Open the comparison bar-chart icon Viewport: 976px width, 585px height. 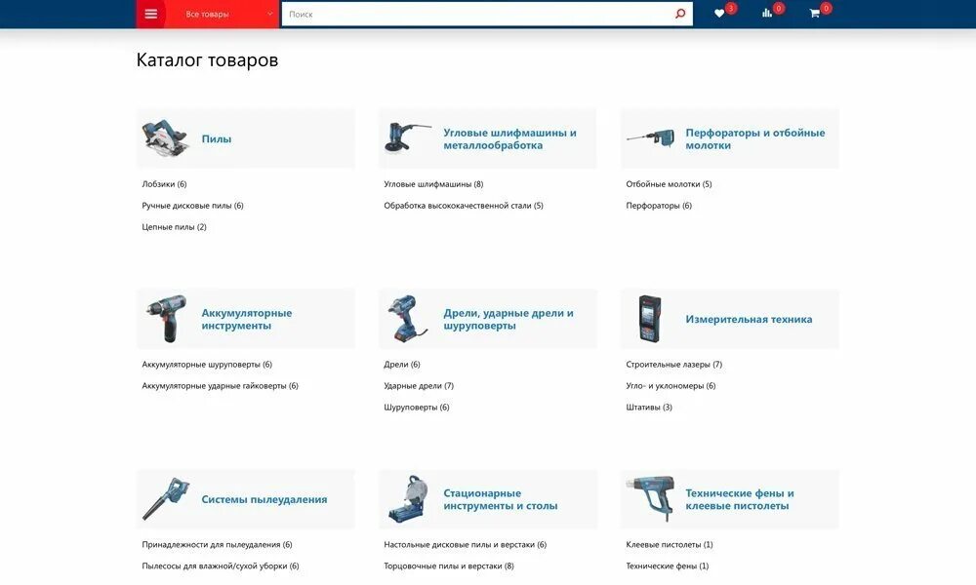tap(767, 13)
